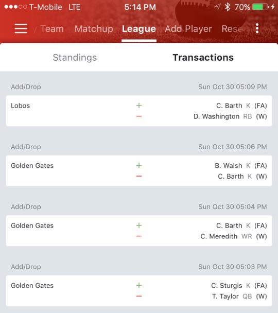Tap the green plus icon beside B. Walsh
The image size is (278, 313).
[x=139, y=165]
